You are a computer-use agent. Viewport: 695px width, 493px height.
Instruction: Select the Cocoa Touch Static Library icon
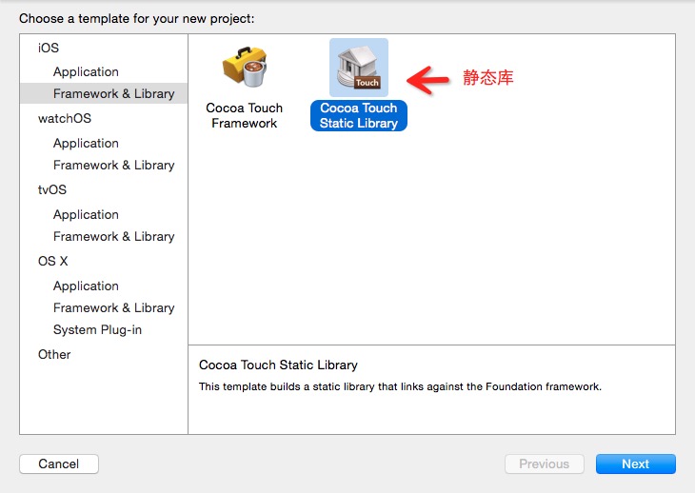click(359, 67)
